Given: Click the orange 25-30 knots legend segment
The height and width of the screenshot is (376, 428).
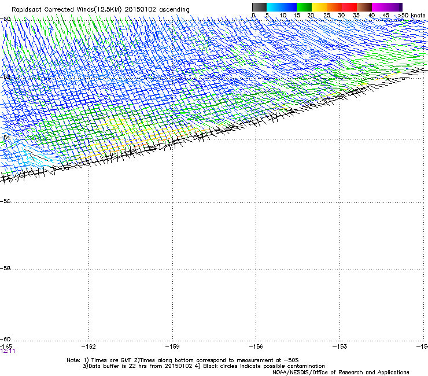Looking at the screenshot, I should 334,7.
